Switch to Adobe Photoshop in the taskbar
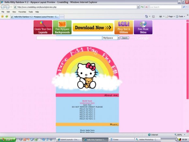Viewport: 189px width, 142px height. point(148,140)
